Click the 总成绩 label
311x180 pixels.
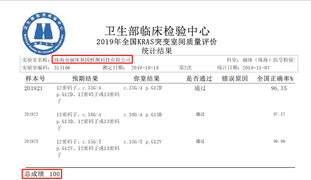(34, 174)
